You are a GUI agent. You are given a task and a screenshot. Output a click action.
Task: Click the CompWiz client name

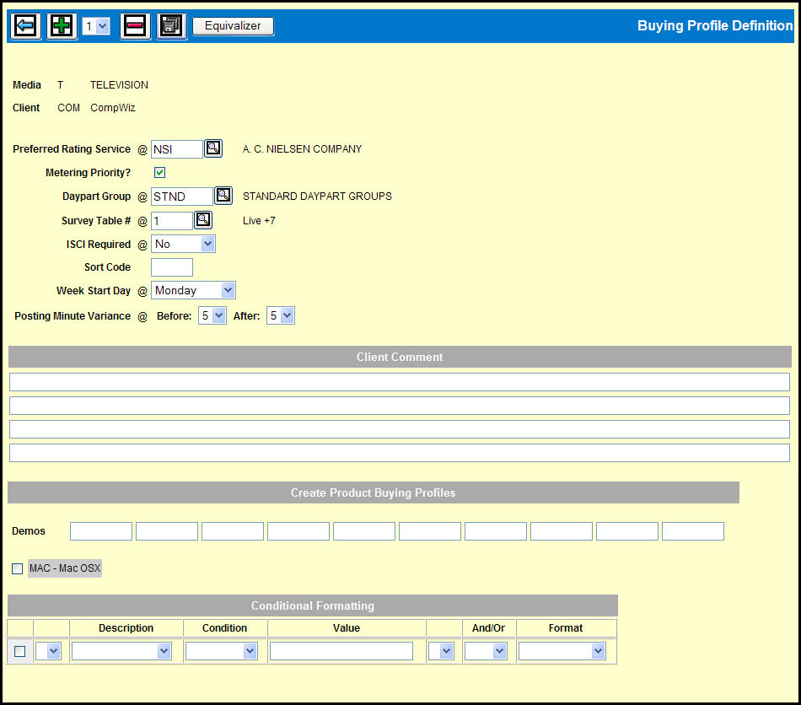click(113, 108)
